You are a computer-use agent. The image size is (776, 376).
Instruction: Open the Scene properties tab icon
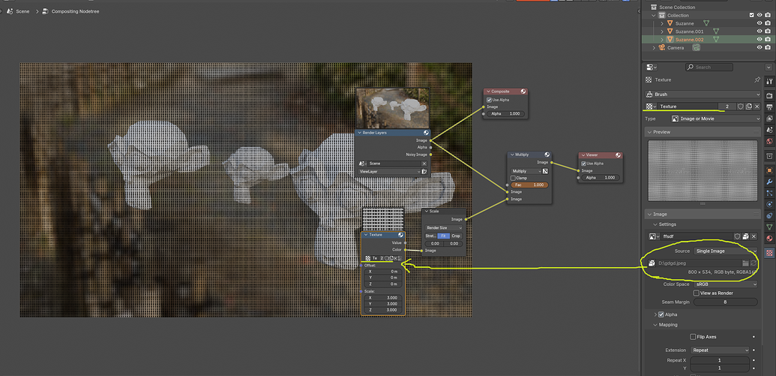click(x=769, y=130)
